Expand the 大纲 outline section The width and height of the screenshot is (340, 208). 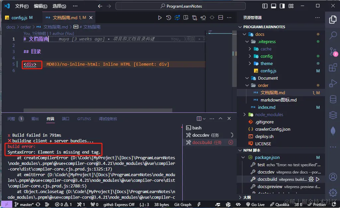click(x=240, y=197)
